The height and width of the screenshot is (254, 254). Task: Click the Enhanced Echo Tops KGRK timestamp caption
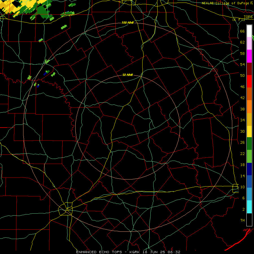(128, 252)
